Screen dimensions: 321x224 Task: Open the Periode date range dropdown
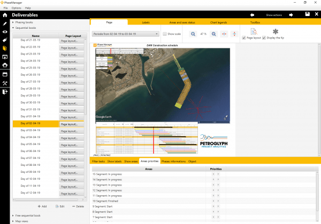click(125, 34)
